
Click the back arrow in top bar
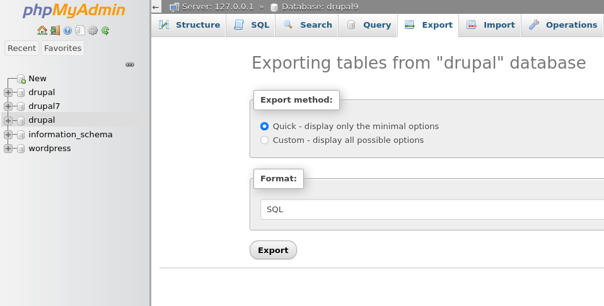point(156,7)
